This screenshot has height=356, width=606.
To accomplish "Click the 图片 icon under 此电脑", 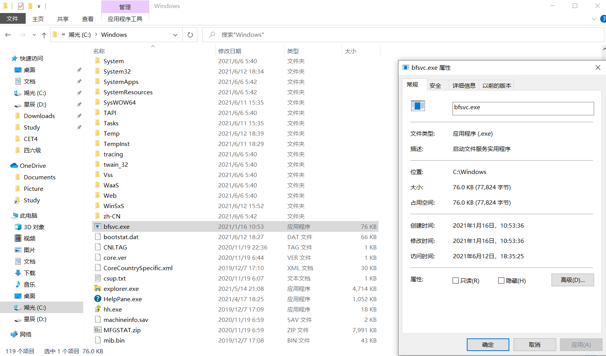I will point(18,250).
